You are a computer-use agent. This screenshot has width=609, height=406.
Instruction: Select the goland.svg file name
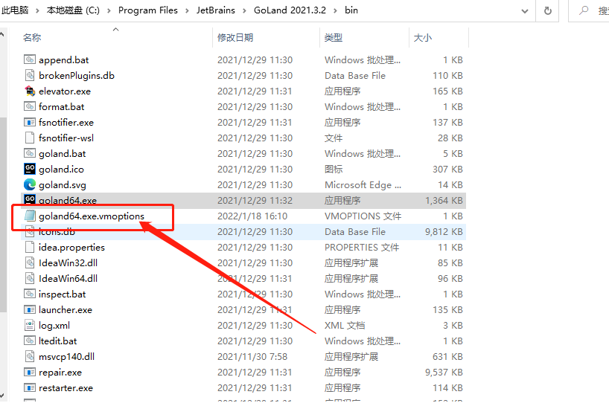pos(62,185)
